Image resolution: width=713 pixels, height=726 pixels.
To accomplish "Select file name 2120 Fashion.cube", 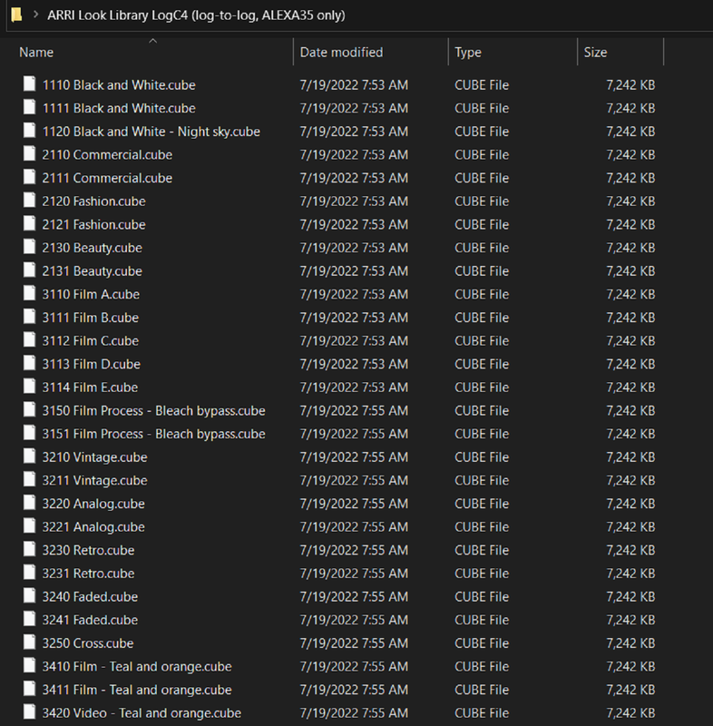I will [x=94, y=201].
